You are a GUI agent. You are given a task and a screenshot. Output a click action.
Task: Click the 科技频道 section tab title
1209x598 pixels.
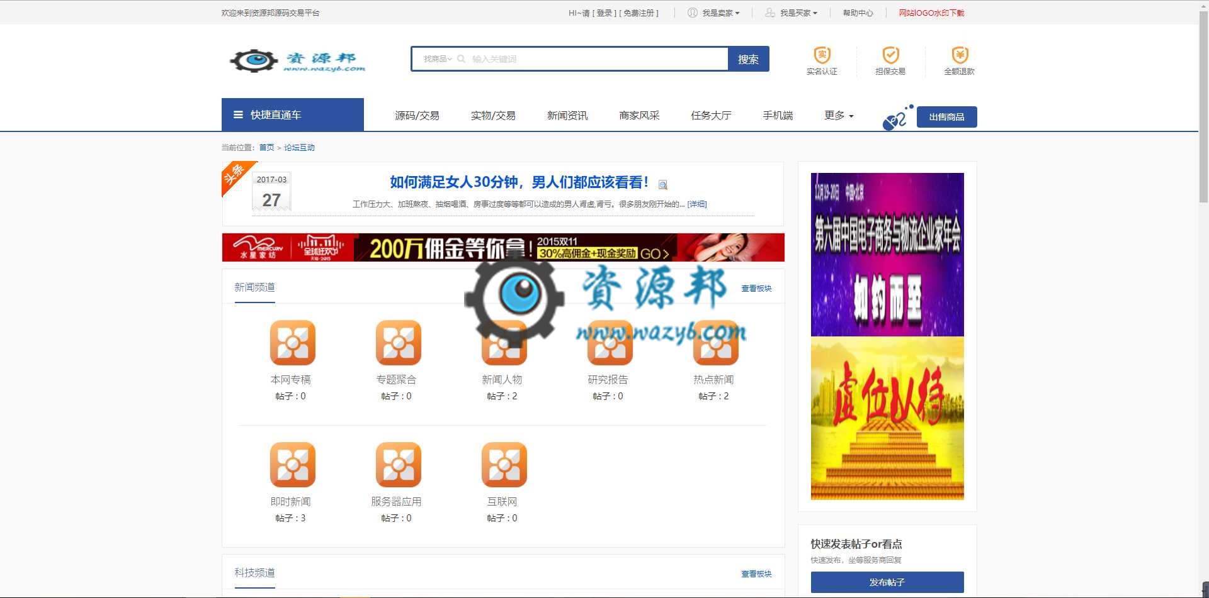tap(254, 573)
